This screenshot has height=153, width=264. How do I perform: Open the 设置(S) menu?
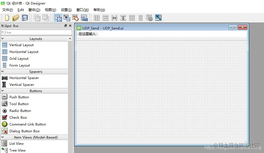click(66, 10)
